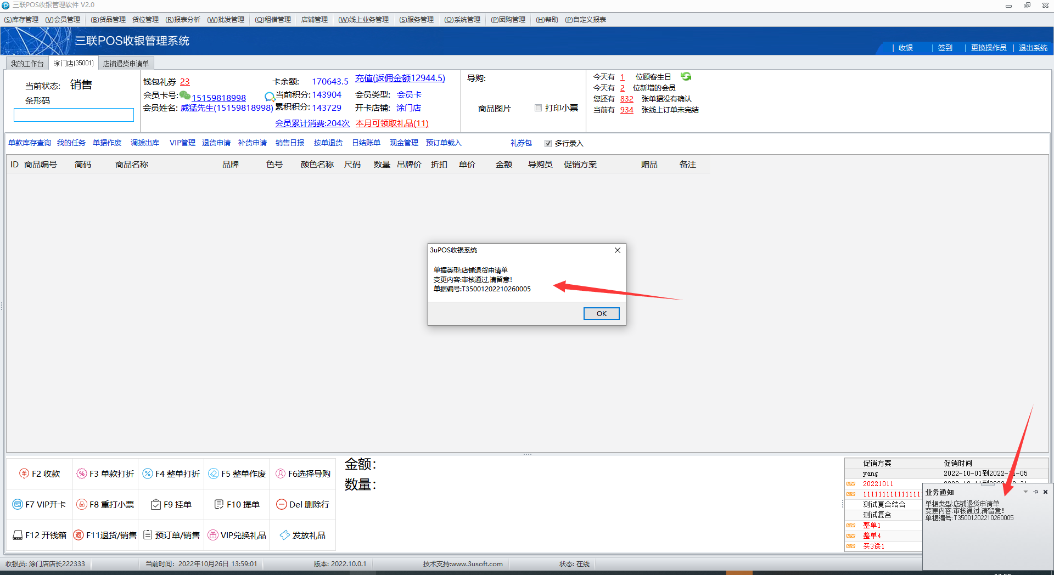Click the F6选择导购 button
This screenshot has width=1054, height=575.
point(303,473)
